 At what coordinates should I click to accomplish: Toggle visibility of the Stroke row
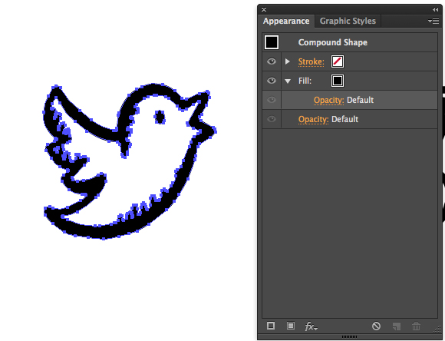(272, 61)
